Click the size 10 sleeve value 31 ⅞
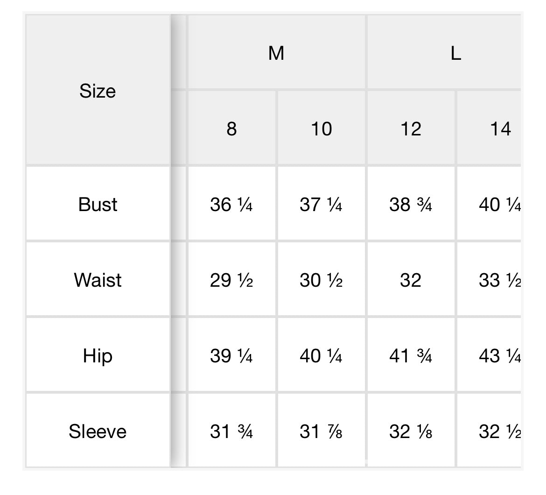This screenshot has width=546, height=495. point(321,431)
